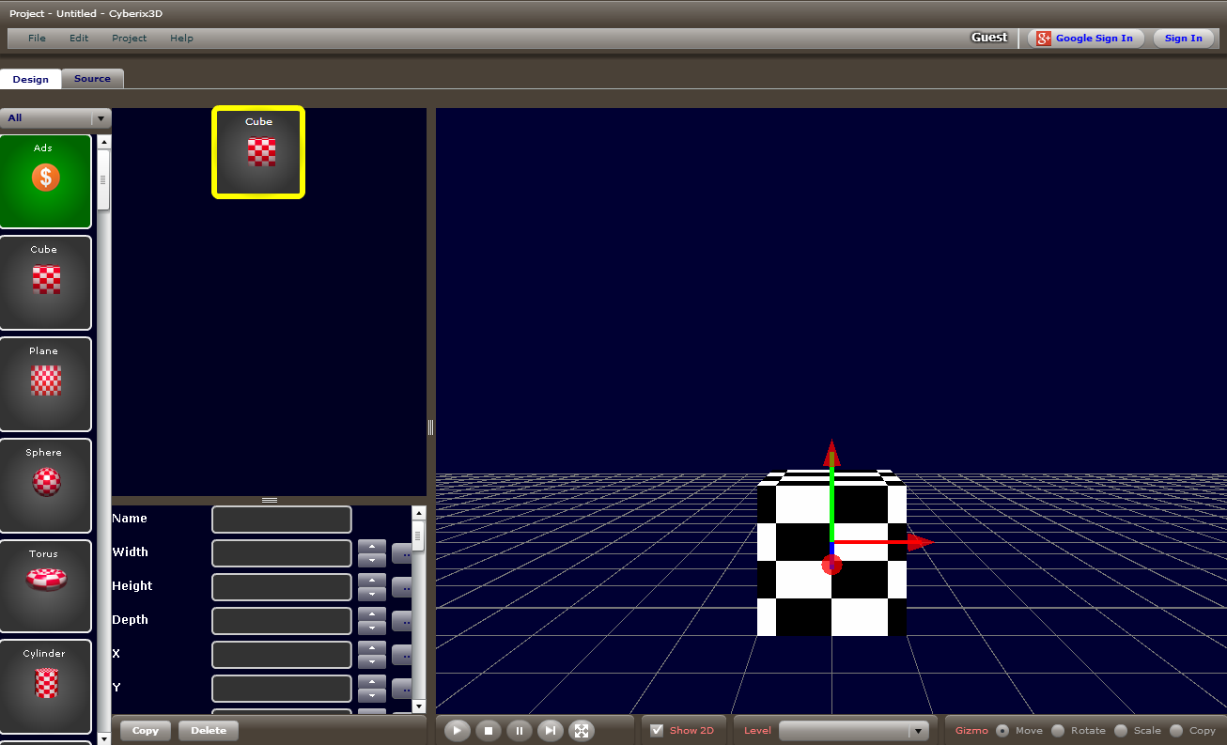Open the Level dropdown
The image size is (1227, 745).
854,731
